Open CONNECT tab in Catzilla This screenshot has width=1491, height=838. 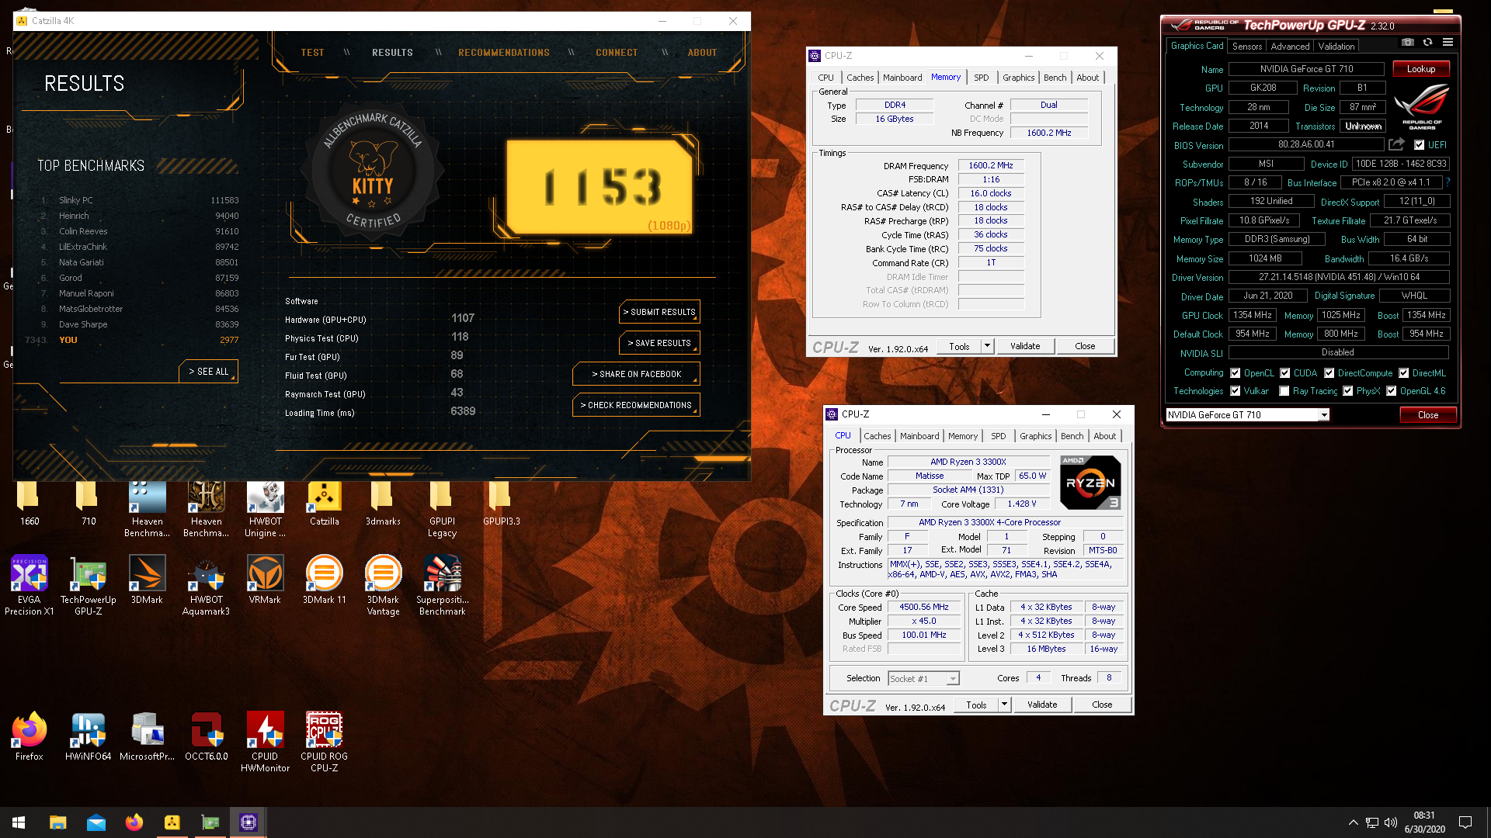pos(617,53)
